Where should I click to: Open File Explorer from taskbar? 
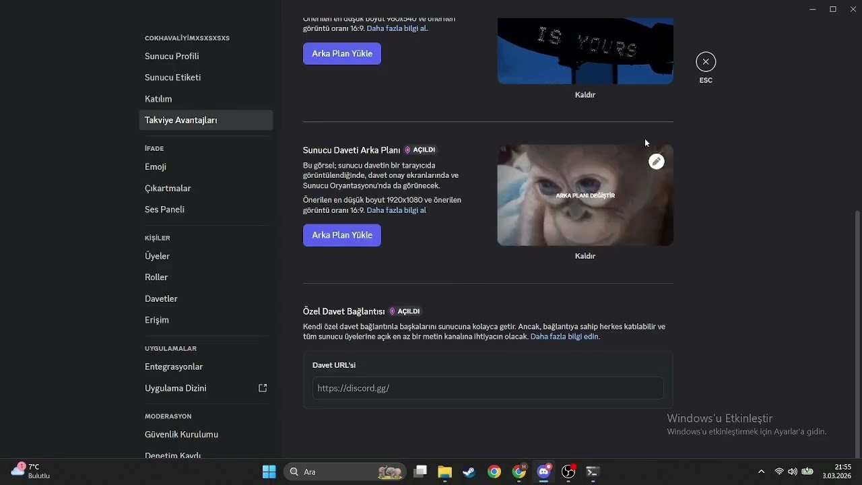[444, 472]
